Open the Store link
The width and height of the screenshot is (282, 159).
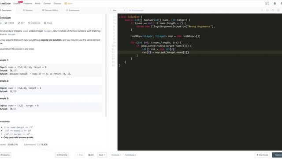pos(69,4)
